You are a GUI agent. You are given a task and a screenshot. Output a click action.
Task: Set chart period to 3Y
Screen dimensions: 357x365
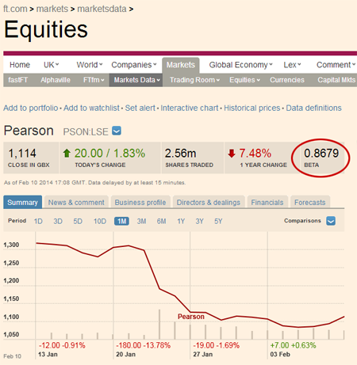click(x=199, y=221)
